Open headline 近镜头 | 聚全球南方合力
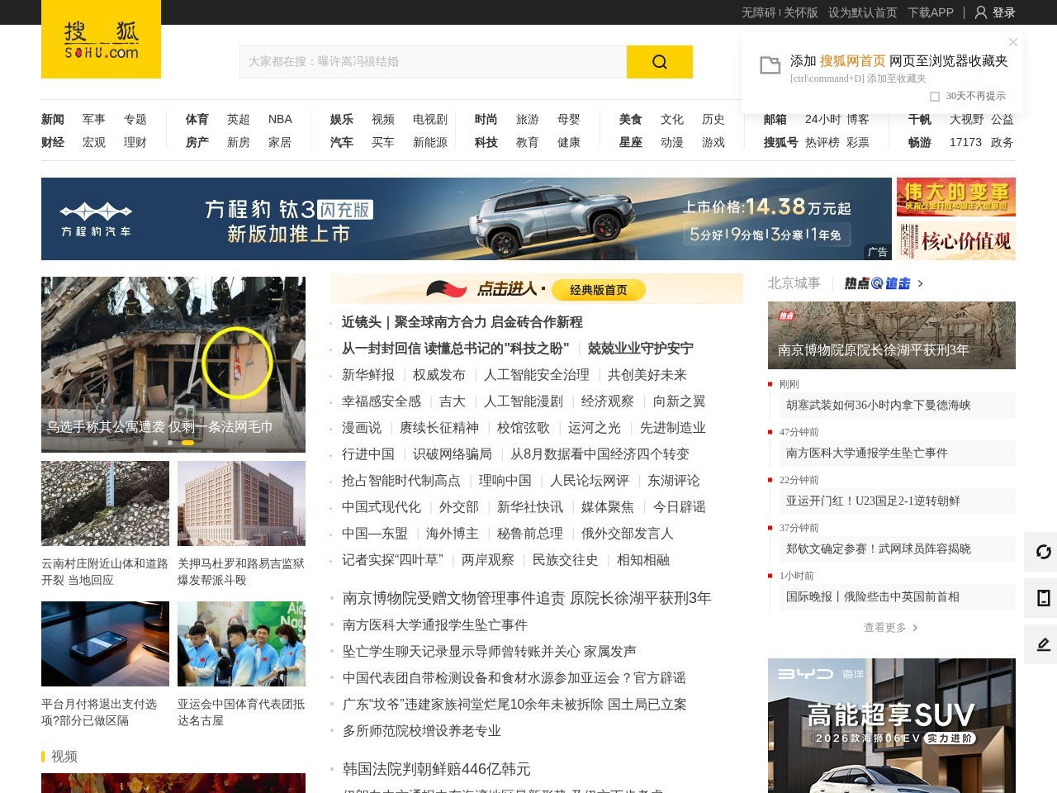Image resolution: width=1057 pixels, height=793 pixels. 462,322
